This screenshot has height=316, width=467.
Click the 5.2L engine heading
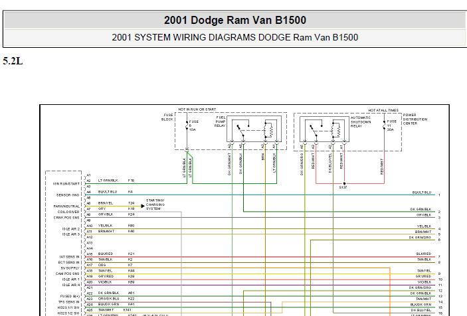click(x=13, y=61)
